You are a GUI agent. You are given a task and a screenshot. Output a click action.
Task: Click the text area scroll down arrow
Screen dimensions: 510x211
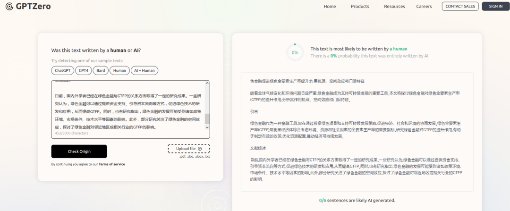tap(207, 127)
